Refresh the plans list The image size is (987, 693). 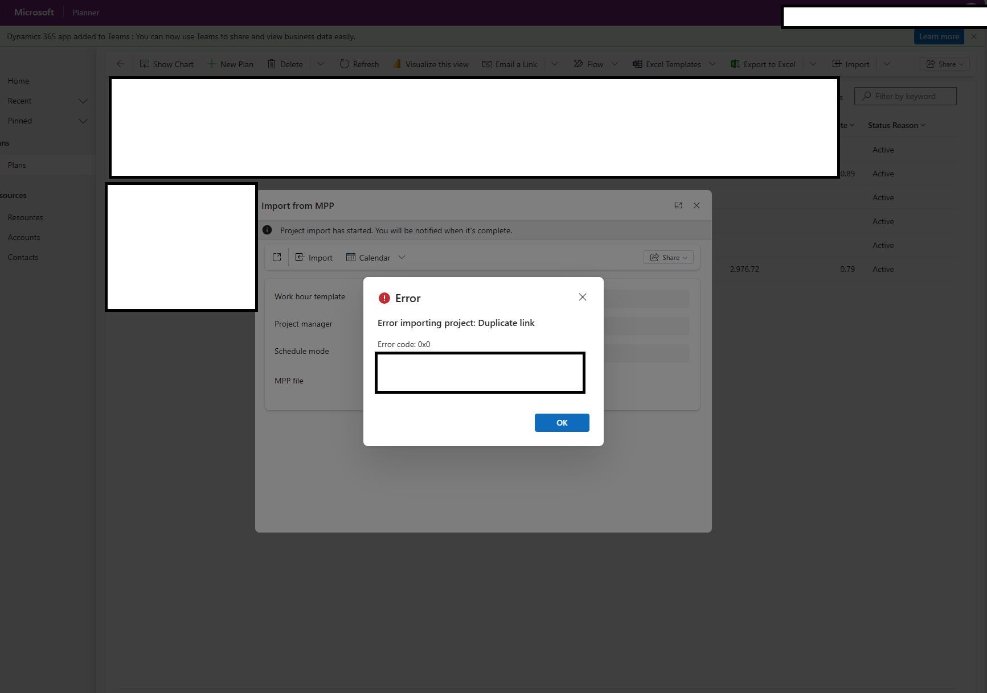[x=359, y=64]
